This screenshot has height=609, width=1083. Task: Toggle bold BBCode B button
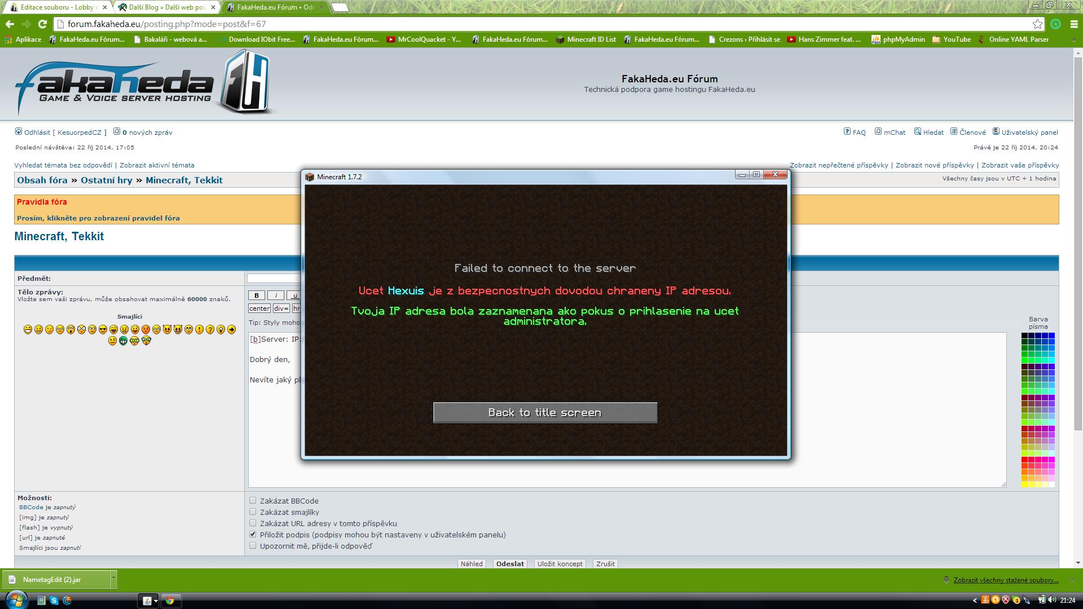pyautogui.click(x=257, y=295)
